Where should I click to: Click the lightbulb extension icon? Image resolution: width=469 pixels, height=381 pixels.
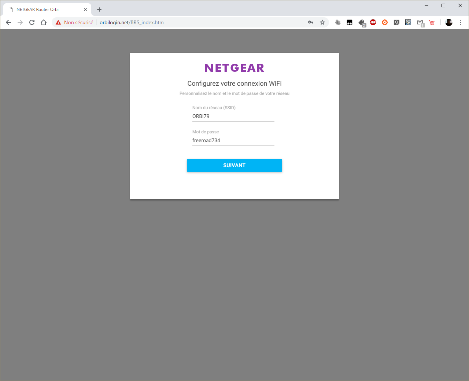click(x=396, y=22)
